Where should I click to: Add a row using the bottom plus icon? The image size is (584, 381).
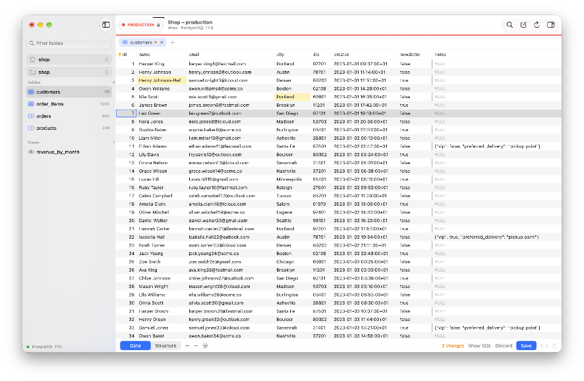point(187,345)
